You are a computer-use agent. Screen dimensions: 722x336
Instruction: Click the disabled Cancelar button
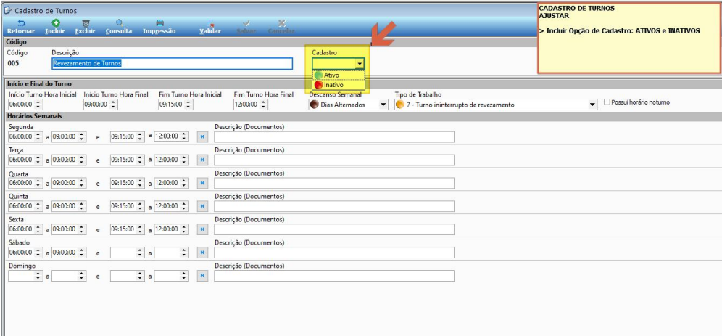click(x=281, y=27)
